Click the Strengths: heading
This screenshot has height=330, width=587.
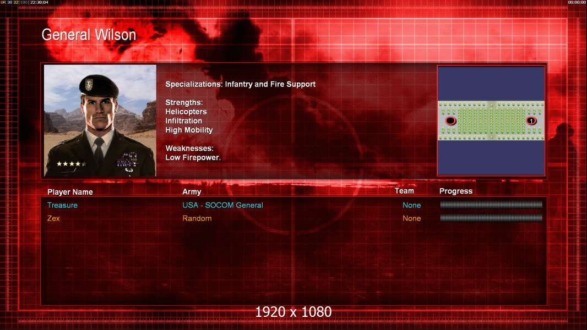pyautogui.click(x=184, y=102)
